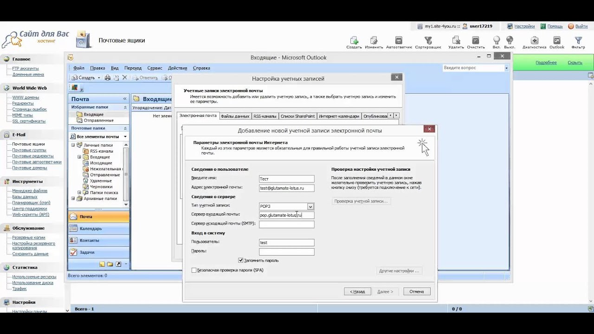Screen dimensions: 594x334
Task: Click the Изменить icon in hosting toolbar
Action: 374,40
